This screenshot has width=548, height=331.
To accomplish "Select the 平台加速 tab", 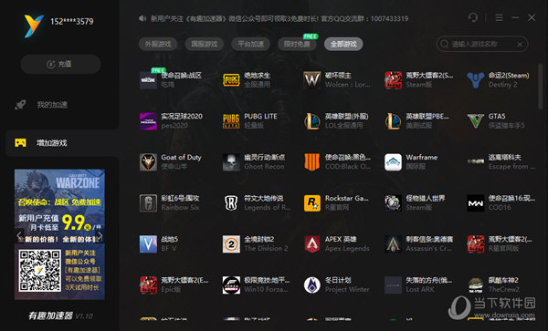I will [250, 44].
